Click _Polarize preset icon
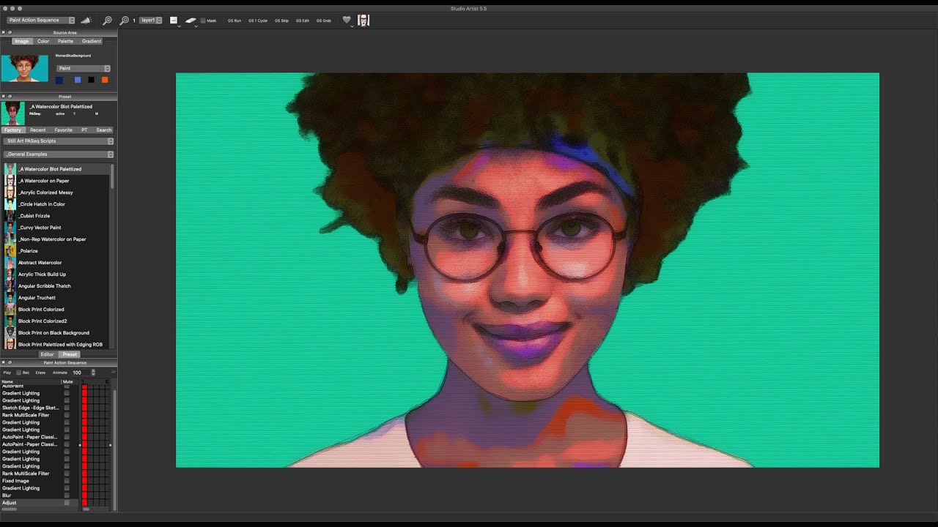Viewport: 938px width, 527px height. tap(10, 251)
